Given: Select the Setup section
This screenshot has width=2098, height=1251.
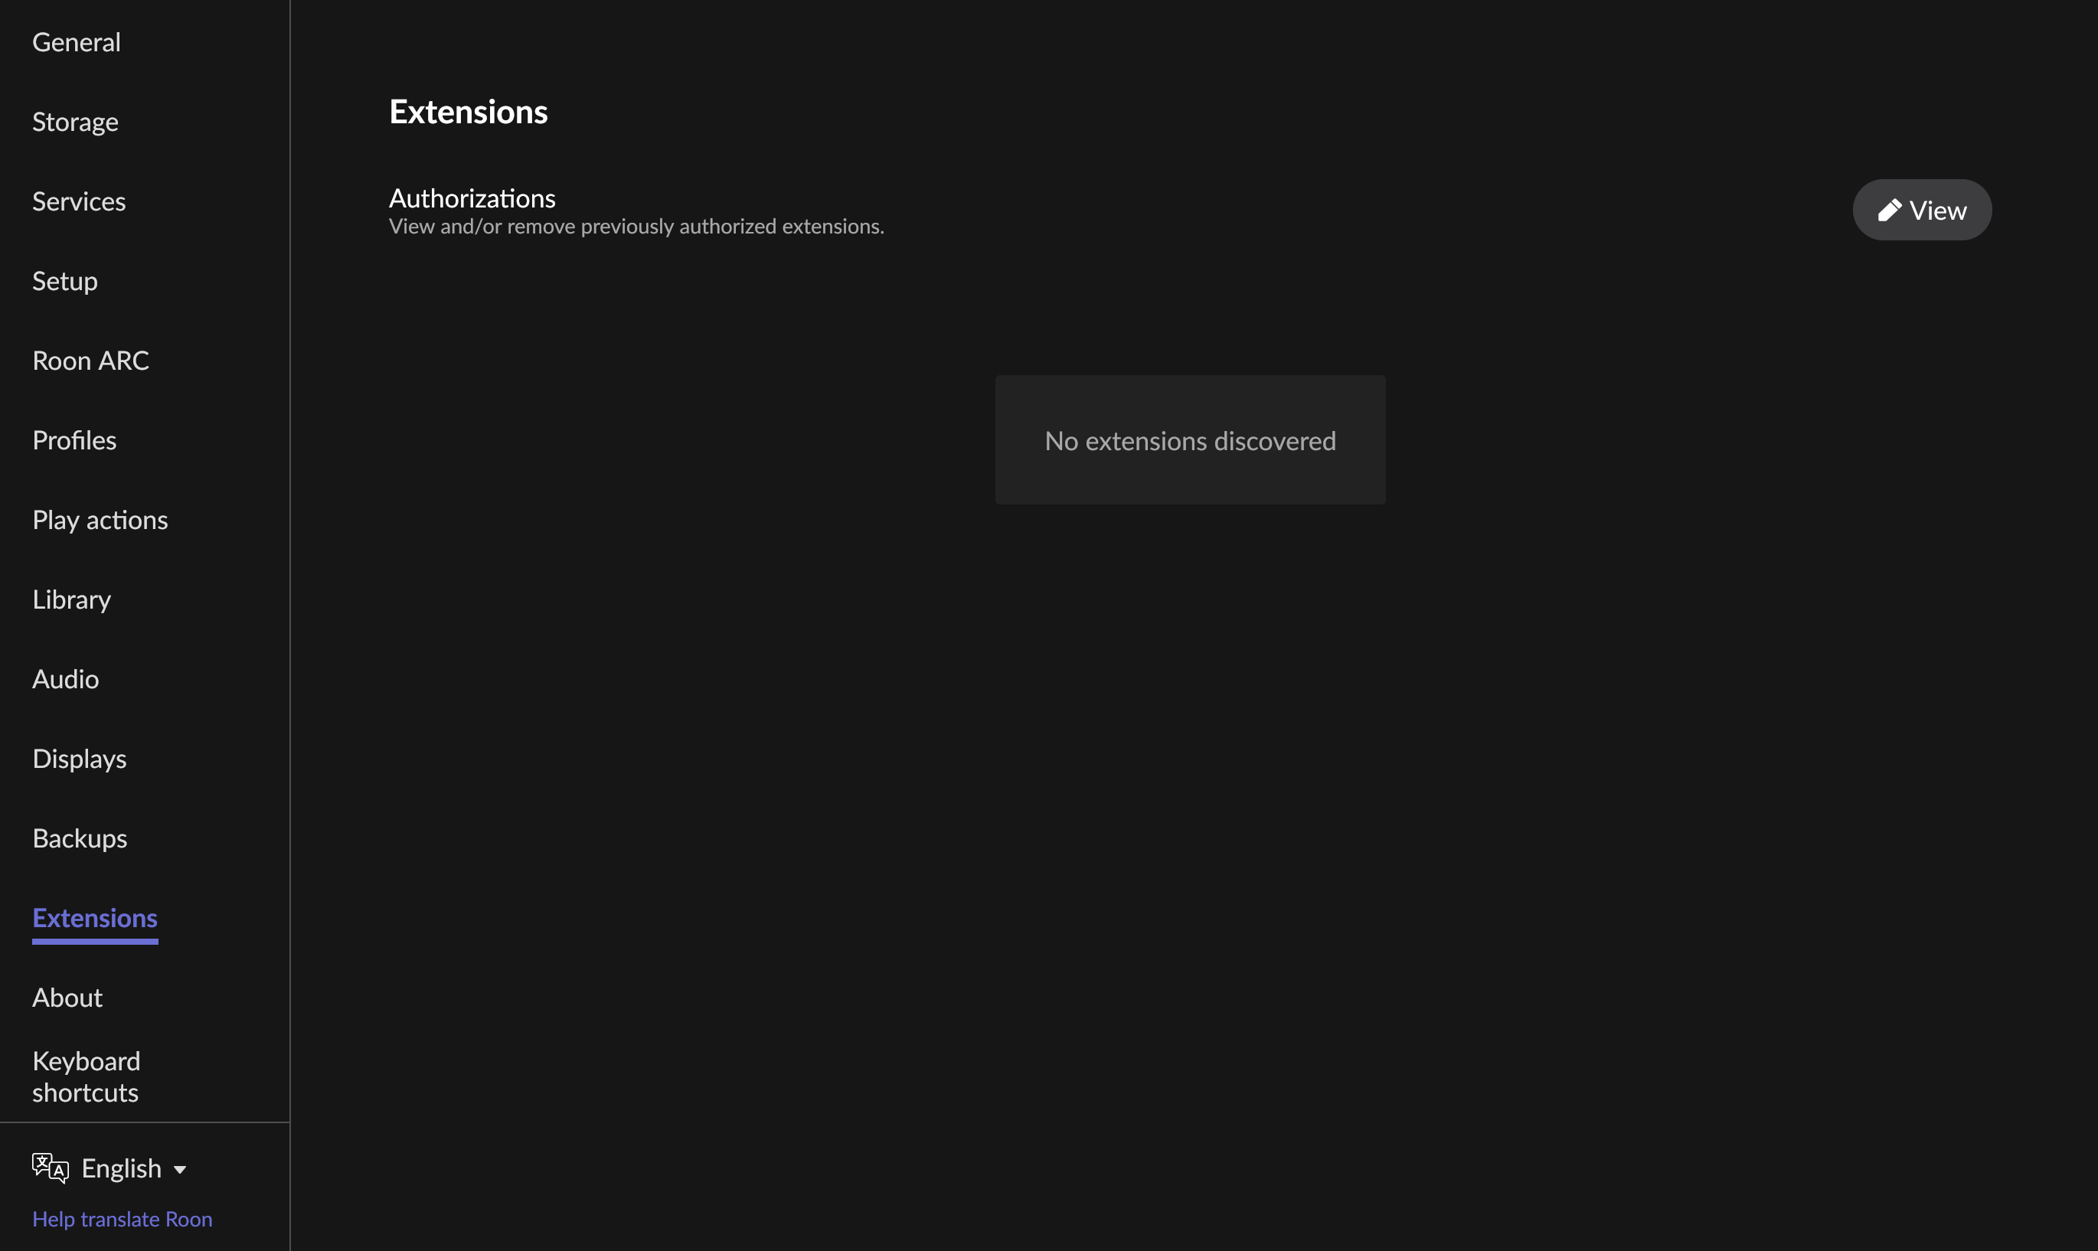Looking at the screenshot, I should point(65,282).
